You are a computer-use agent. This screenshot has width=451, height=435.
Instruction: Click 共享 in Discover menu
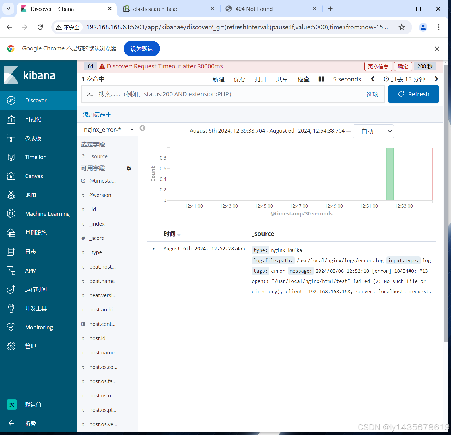pos(282,79)
